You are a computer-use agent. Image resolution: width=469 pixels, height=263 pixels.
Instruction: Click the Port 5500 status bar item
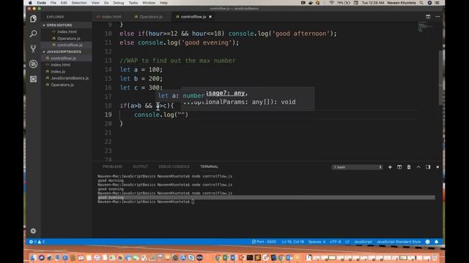click(264, 242)
